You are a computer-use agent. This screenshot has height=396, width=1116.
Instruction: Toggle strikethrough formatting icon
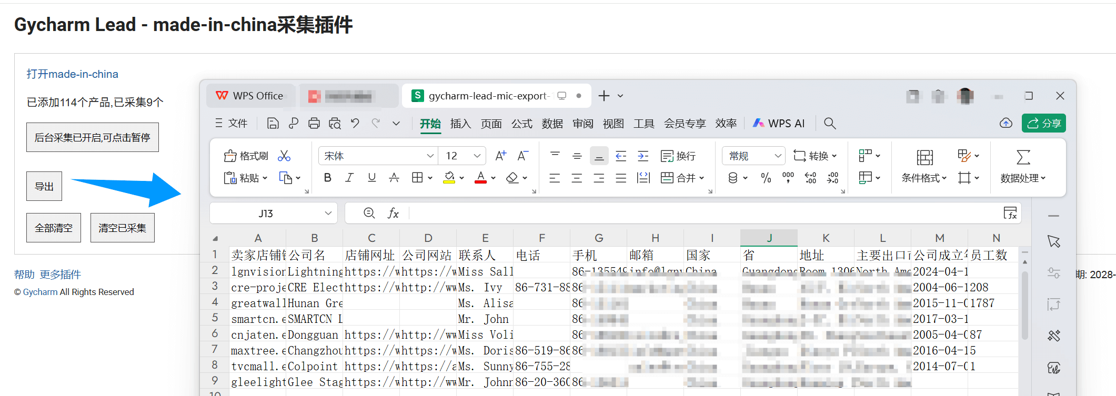[394, 178]
